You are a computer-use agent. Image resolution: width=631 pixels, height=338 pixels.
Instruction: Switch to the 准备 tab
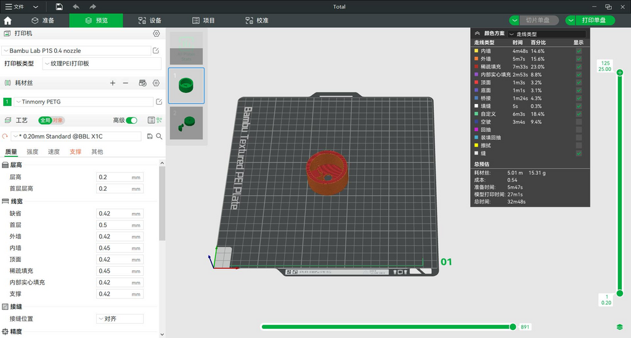43,20
